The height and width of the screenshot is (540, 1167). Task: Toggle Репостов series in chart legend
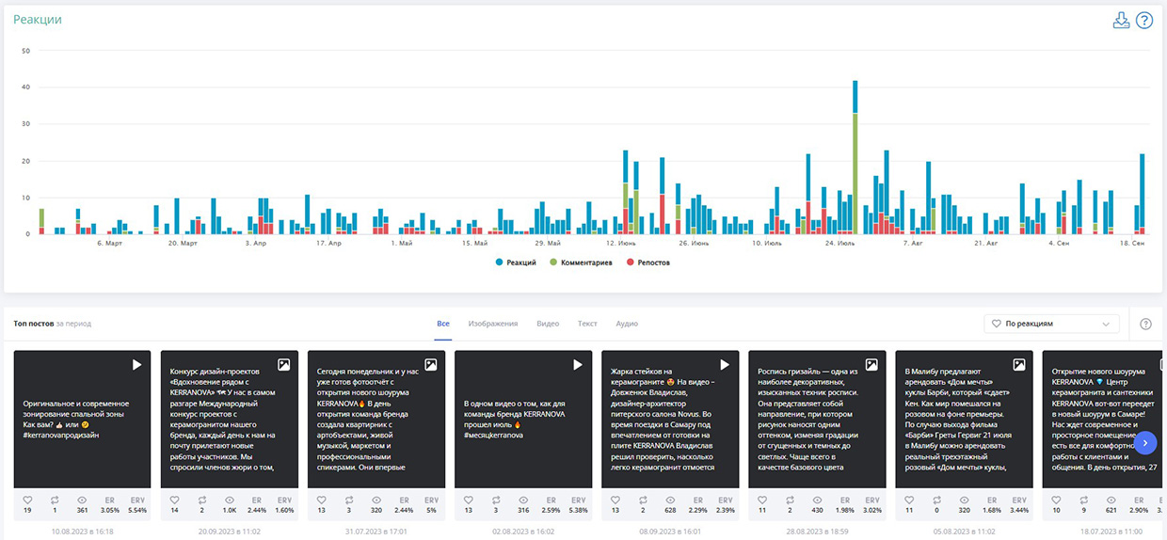pyautogui.click(x=648, y=262)
